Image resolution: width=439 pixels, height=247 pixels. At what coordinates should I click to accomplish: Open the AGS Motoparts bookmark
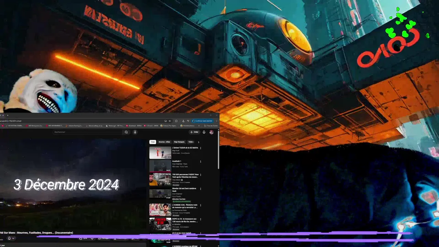coord(34,126)
